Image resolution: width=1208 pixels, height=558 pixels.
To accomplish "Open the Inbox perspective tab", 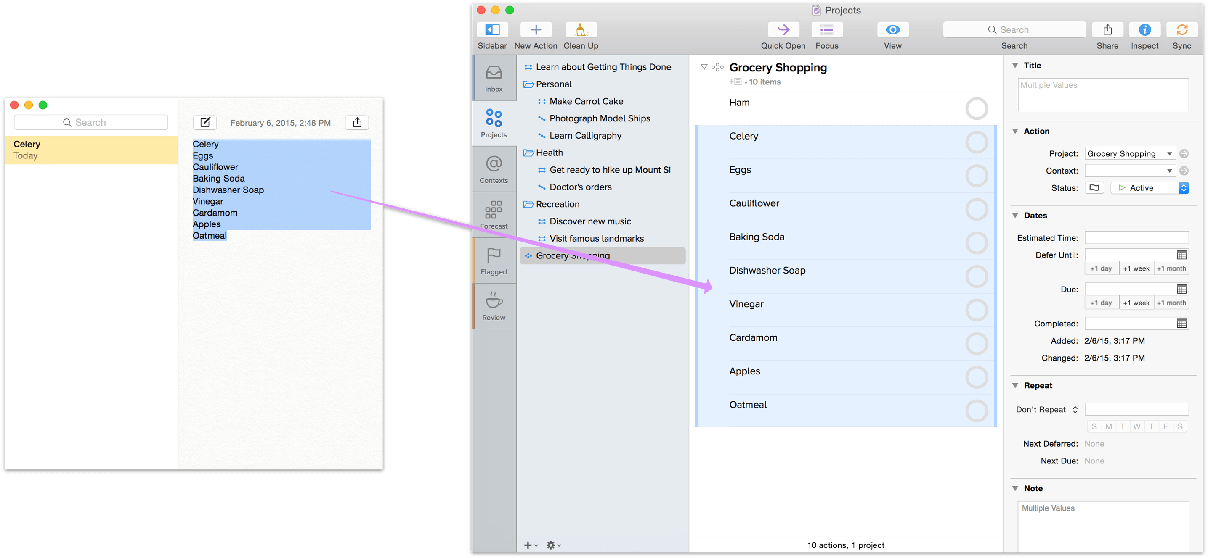I will point(494,78).
